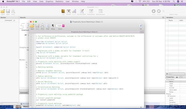
Task: Click the Command column header in Review
Action: [8, 20]
